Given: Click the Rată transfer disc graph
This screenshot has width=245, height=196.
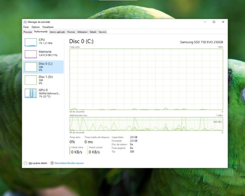Looking at the screenshot, I should 146,124.
